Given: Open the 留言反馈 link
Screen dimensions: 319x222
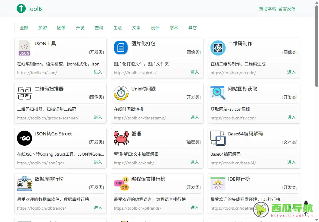Looking at the screenshot, I should [x=287, y=9].
